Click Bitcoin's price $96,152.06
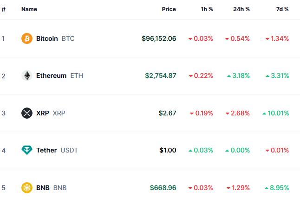Screen dimensions: 300x203 click(159, 38)
